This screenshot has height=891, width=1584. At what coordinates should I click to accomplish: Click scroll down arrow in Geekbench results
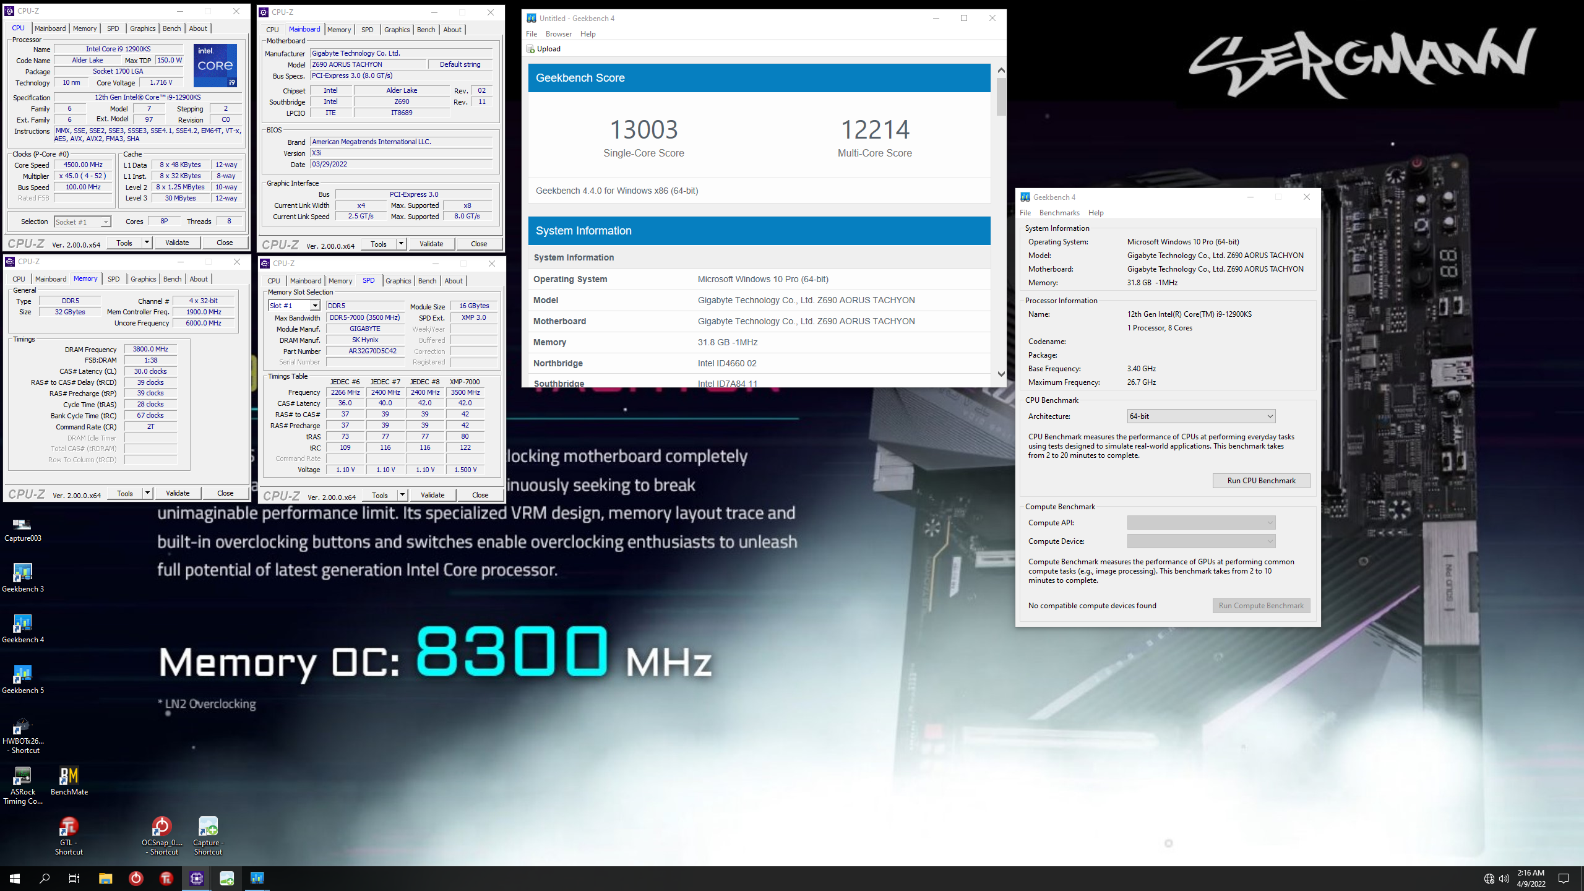tap(1001, 374)
